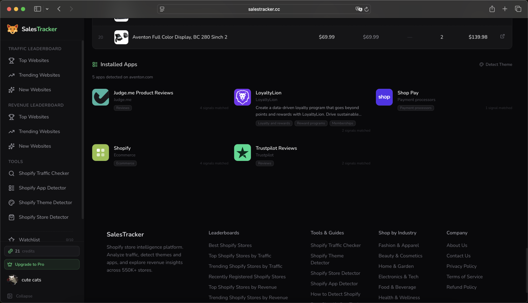The height and width of the screenshot is (303, 528).
Task: Open the Watchlist sidebar item
Action: click(42, 240)
